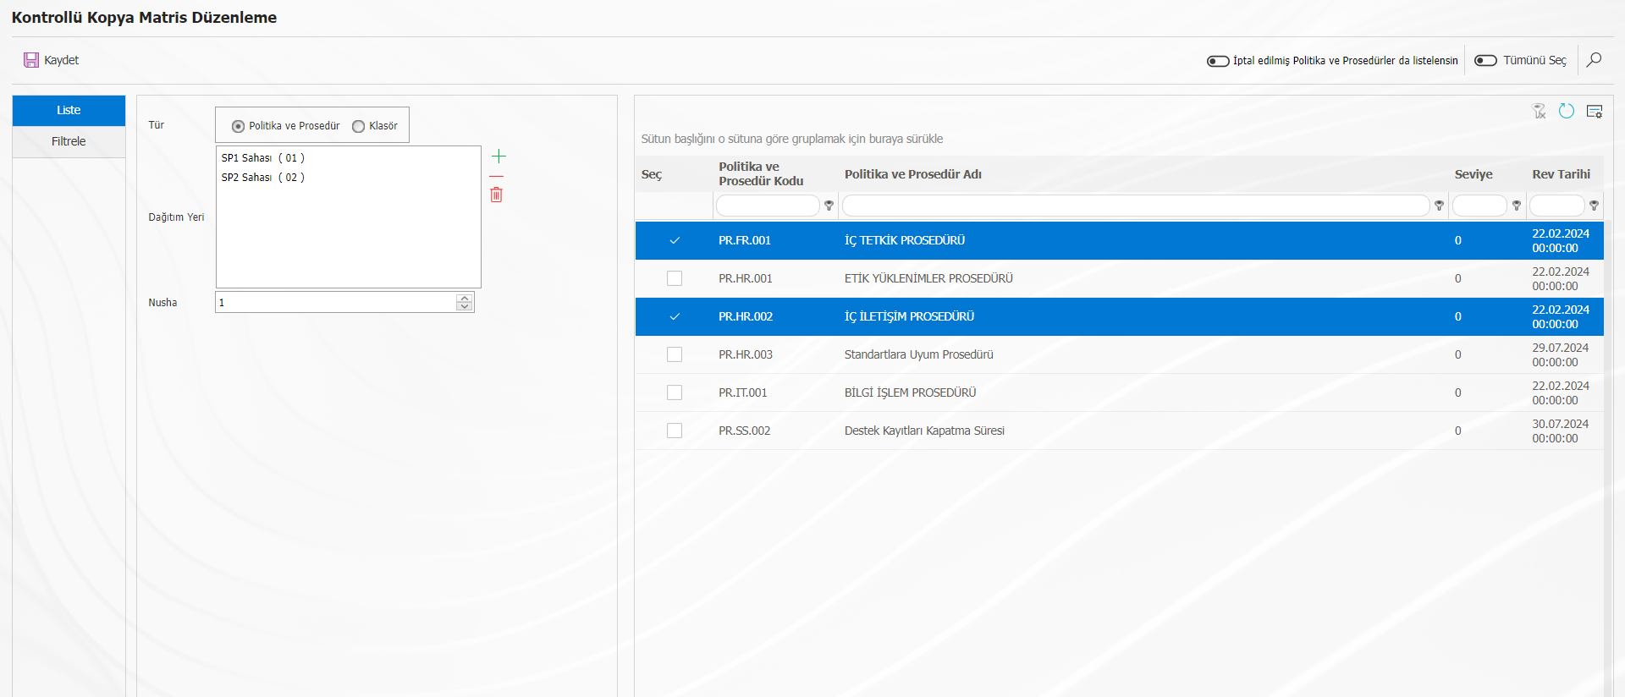Clear grid filters icon
Screen dimensions: 1625x697
[1540, 111]
